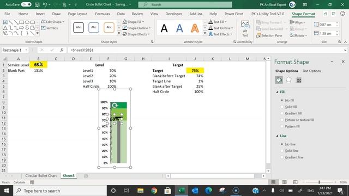Add a new sheet with plus icon
The width and height of the screenshot is (349, 196).
tap(86, 176)
